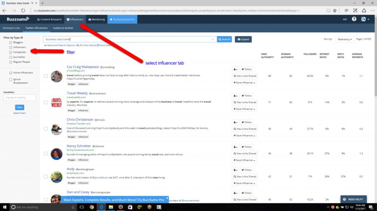Screen dimensions: 377x211
Task: Launch Chrome from the taskbar
Action: click(x=92, y=207)
